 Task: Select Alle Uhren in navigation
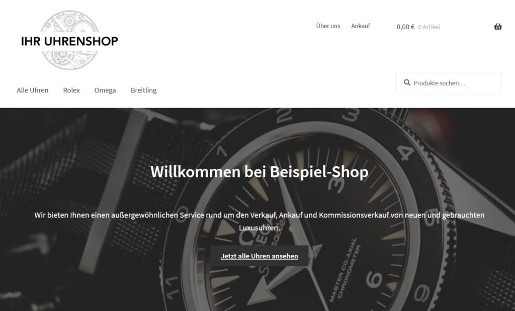tap(33, 90)
